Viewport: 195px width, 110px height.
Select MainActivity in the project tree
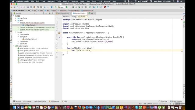click(x=31, y=25)
